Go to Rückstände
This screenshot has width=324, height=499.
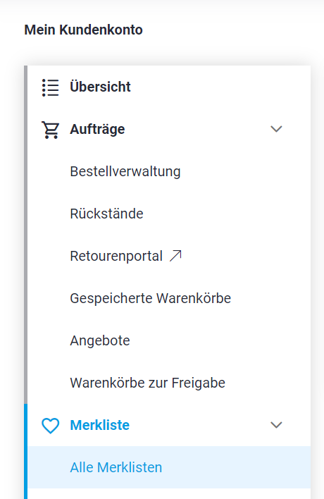[106, 214]
